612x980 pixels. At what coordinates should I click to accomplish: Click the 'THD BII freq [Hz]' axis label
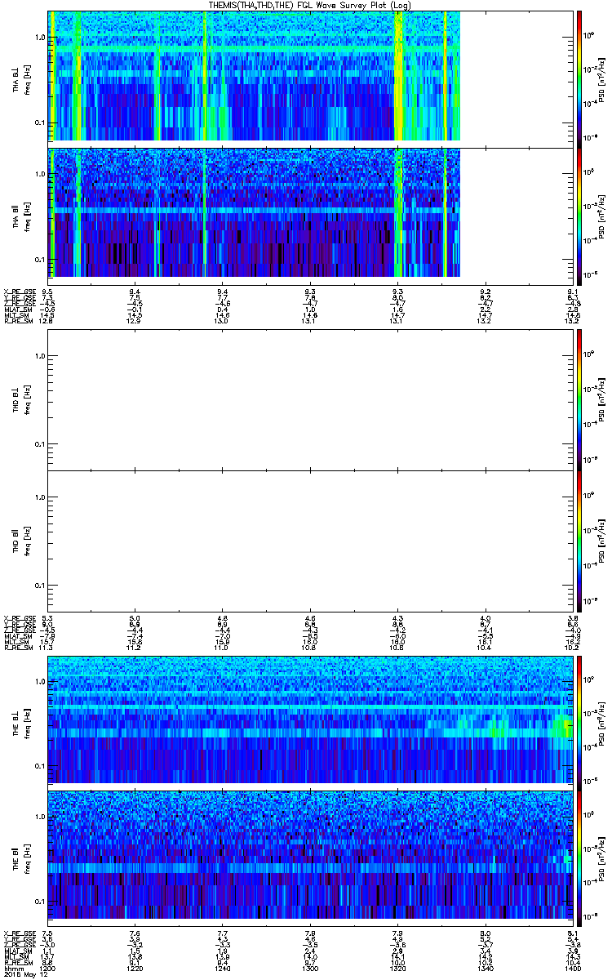tap(20, 541)
